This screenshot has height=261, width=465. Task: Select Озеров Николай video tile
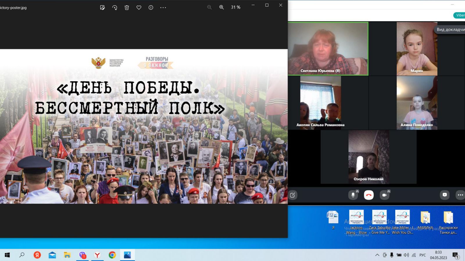click(369, 157)
